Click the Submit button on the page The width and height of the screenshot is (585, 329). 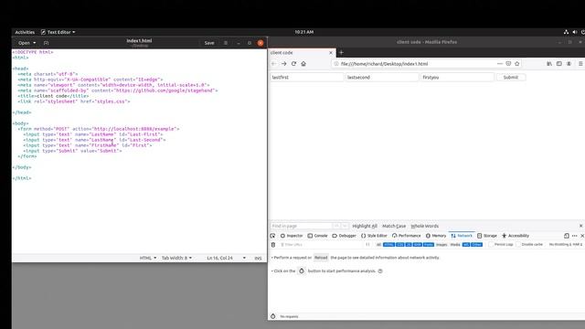tap(510, 77)
